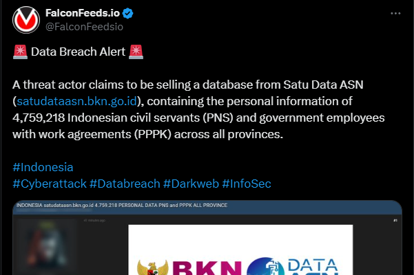
Task: Follow the #Darkweb hashtag link
Action: click(x=191, y=184)
